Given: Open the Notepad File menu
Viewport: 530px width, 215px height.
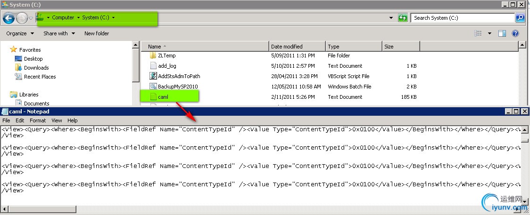Looking at the screenshot, I should 6,120.
